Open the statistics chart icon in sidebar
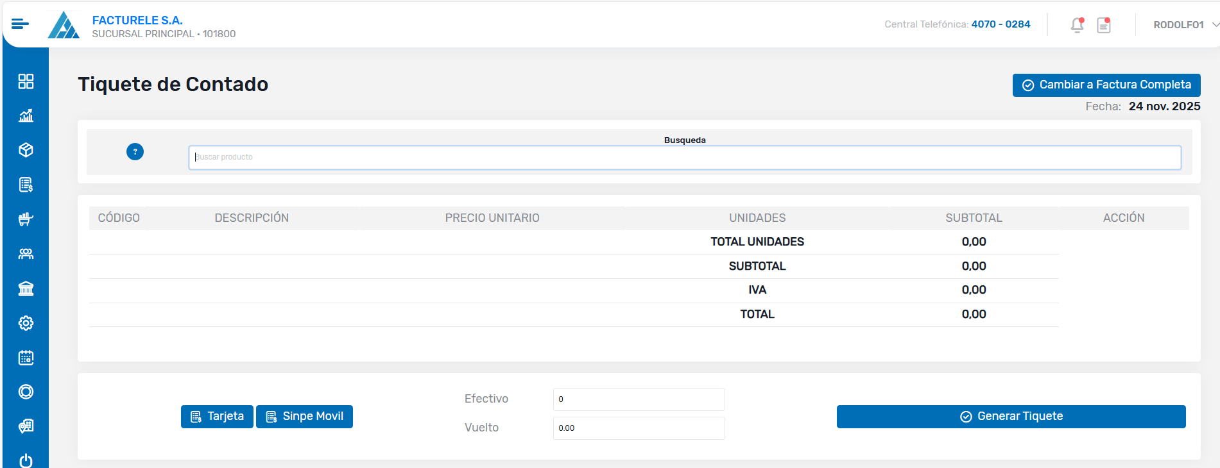Viewport: 1220px width, 468px height. click(26, 116)
